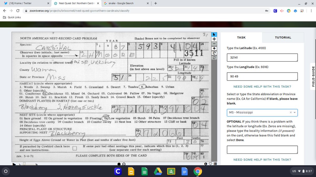The image size is (316, 177).
Task: Zoom in on the nest card image
Action: coord(214,48)
